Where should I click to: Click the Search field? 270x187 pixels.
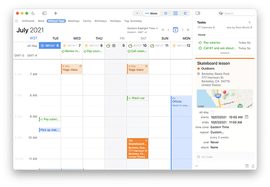point(236,13)
